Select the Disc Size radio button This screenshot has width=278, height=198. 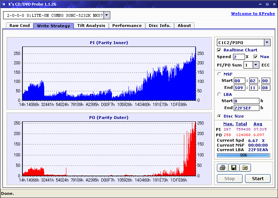point(219,116)
